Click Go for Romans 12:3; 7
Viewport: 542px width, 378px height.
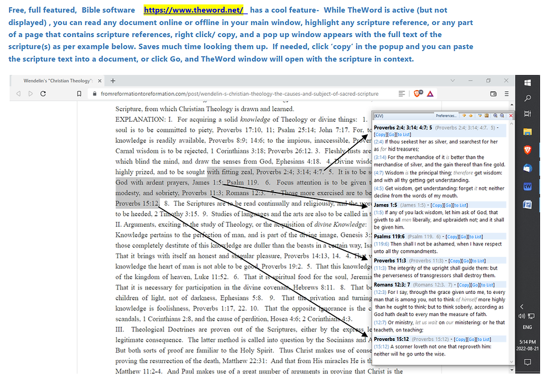tap(475, 285)
